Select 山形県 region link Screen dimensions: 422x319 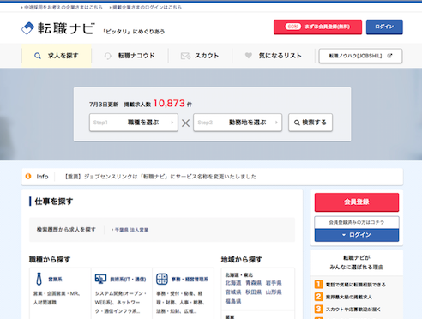coord(274,292)
